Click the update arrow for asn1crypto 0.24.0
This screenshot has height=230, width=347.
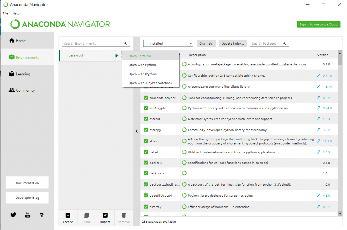(319, 108)
